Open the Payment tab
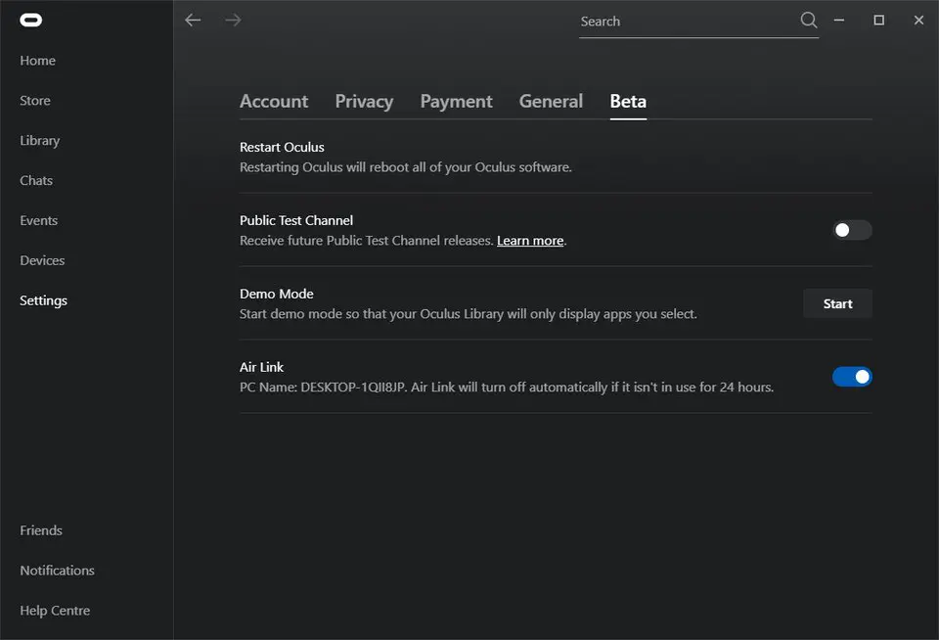The image size is (939, 640). (x=457, y=101)
